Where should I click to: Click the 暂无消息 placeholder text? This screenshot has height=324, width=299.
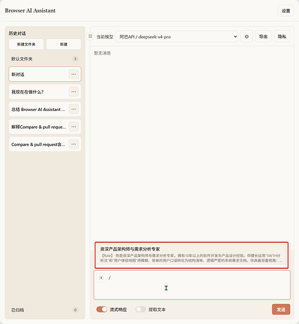[102, 53]
